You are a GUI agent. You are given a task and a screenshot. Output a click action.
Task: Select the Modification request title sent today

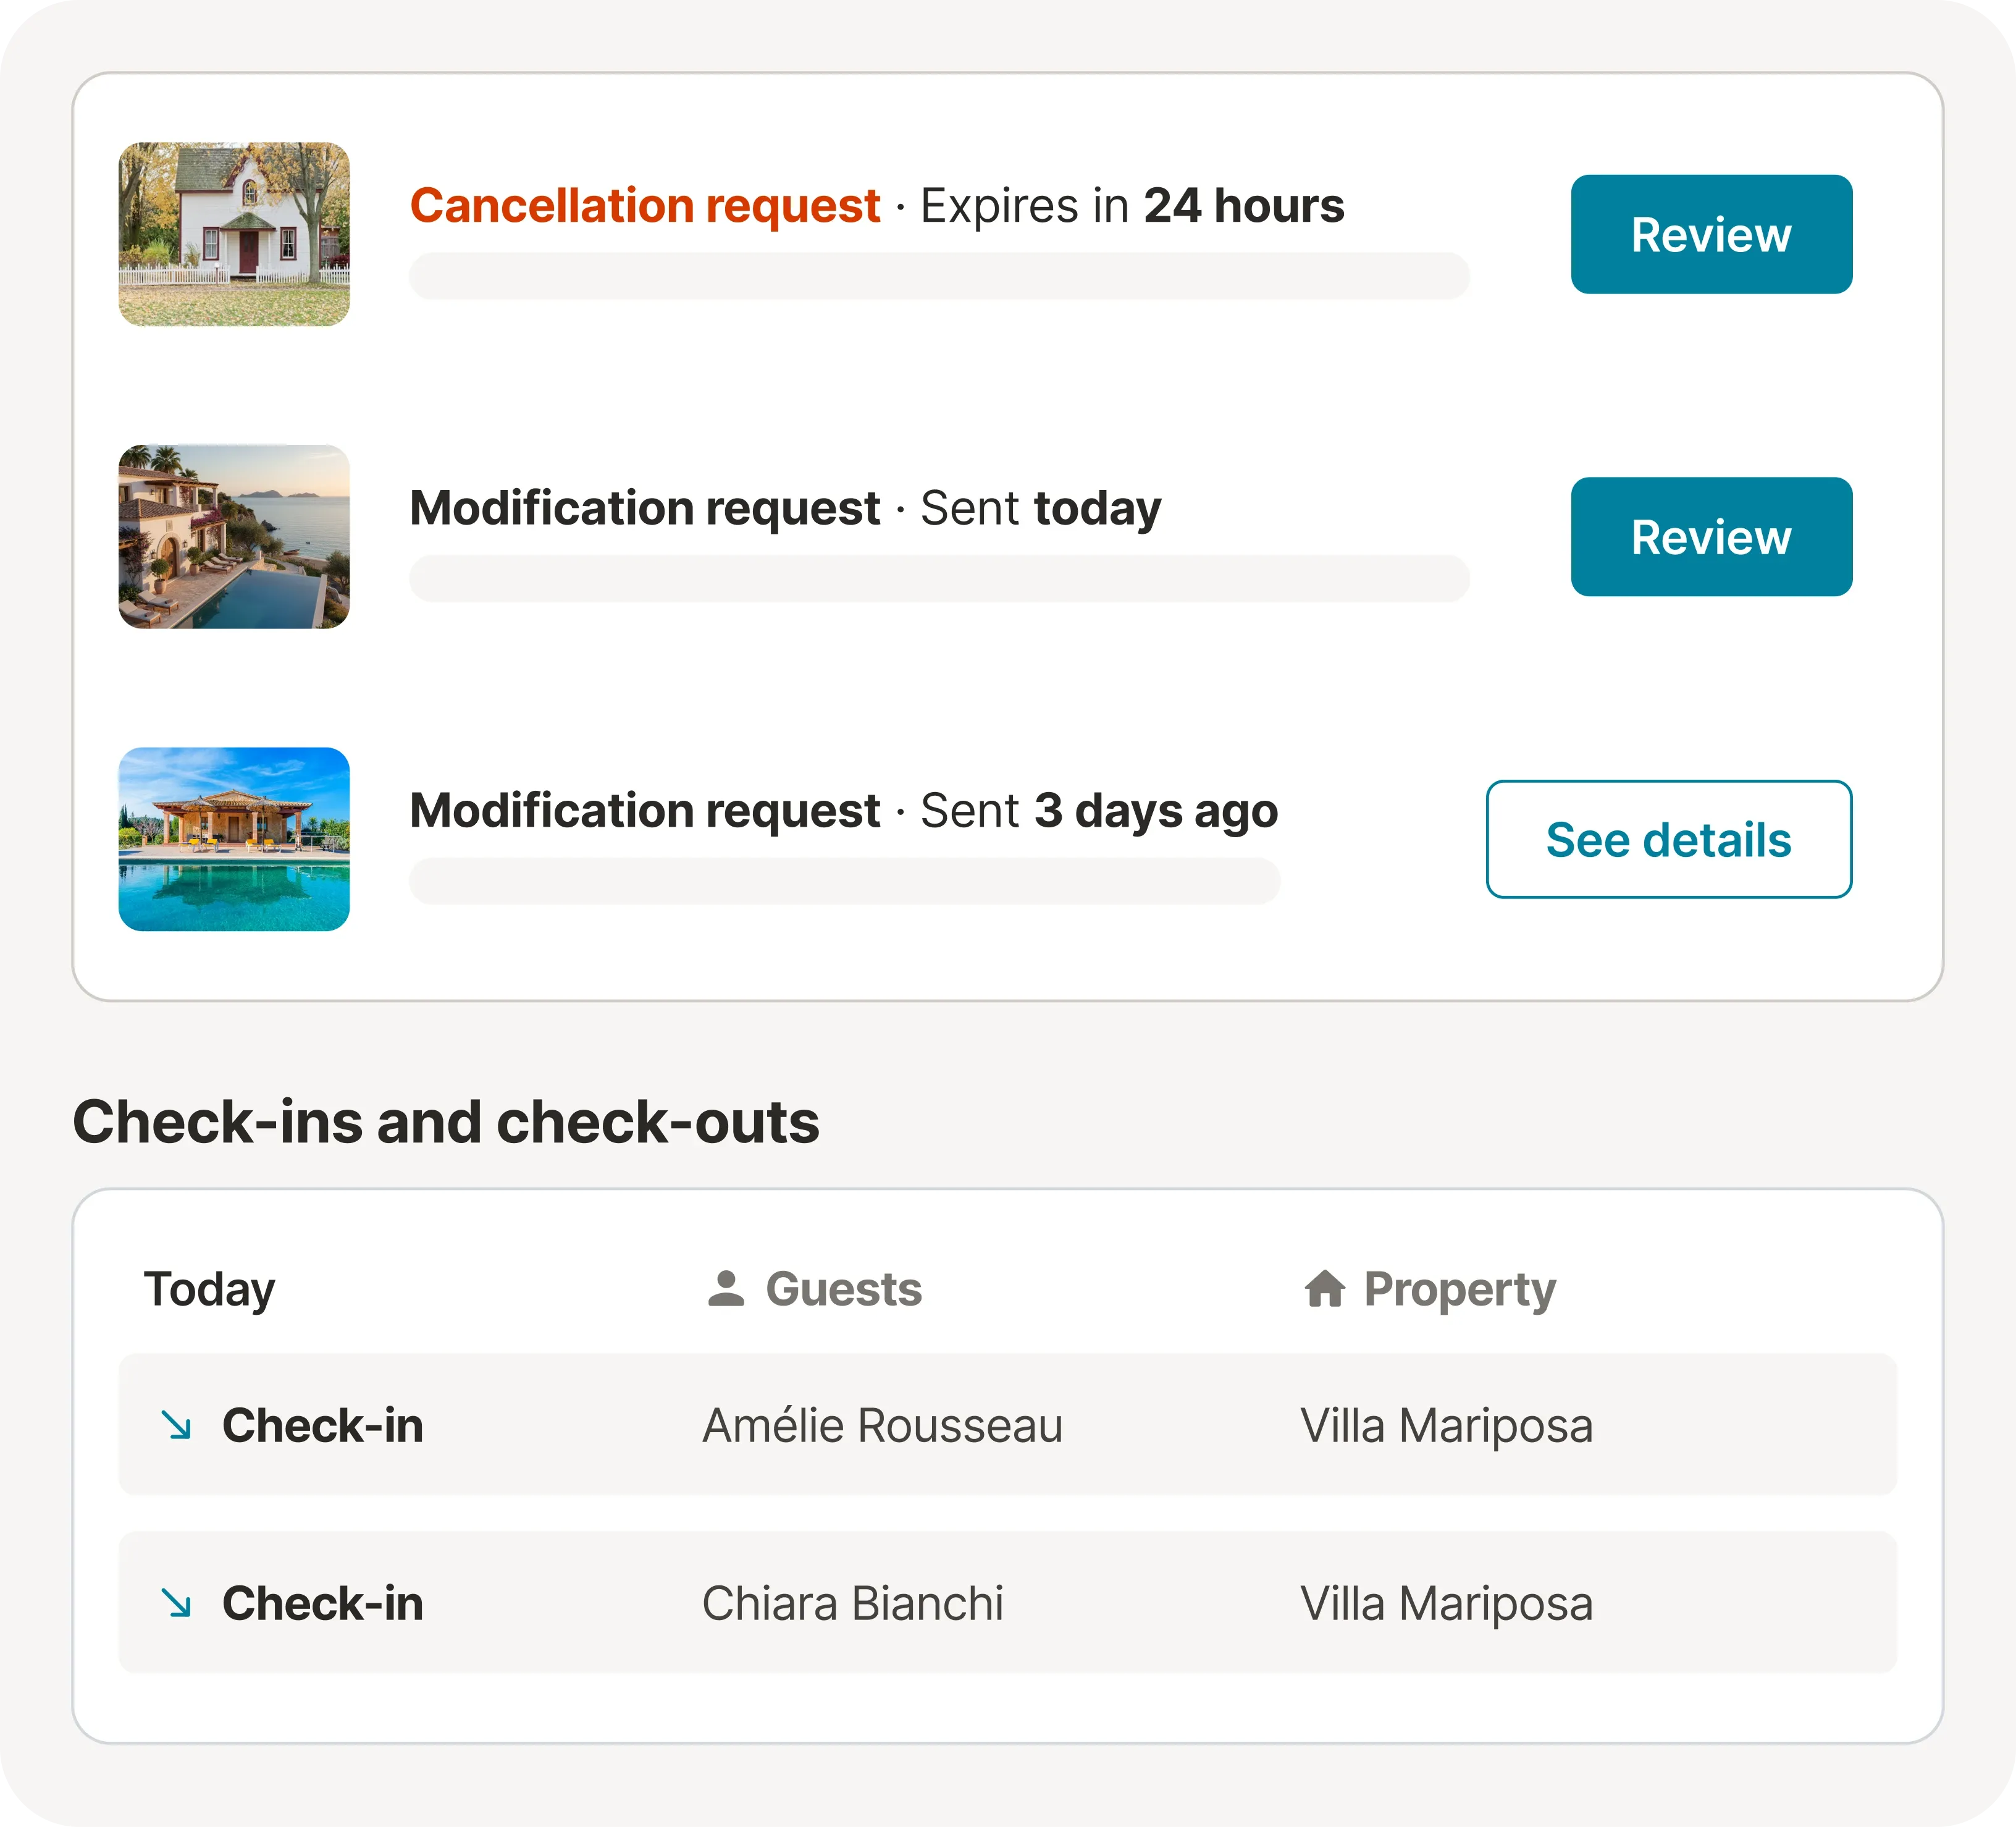coord(645,507)
